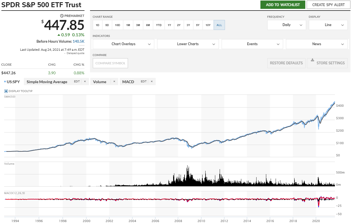Click the green premarket change 0.59 0.13%
This screenshot has height=224, width=351.
(x=71, y=35)
